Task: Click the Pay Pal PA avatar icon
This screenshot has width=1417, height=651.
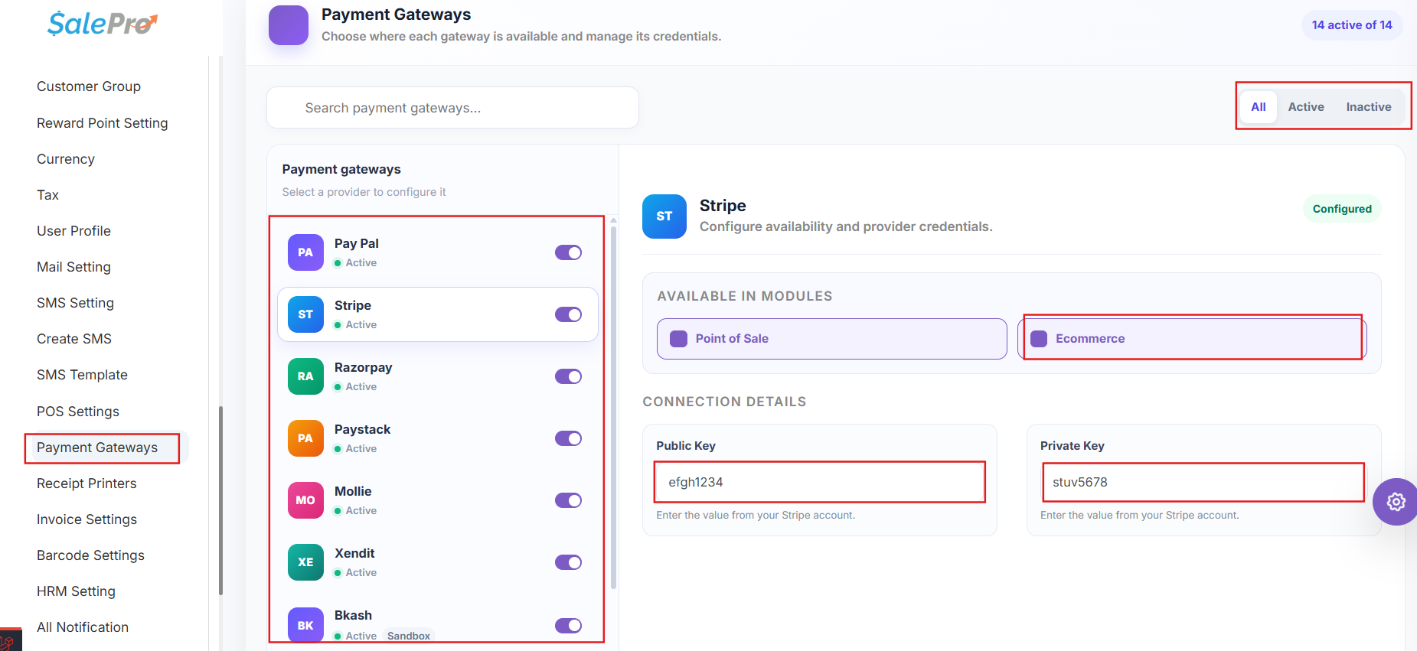Action: coord(305,252)
